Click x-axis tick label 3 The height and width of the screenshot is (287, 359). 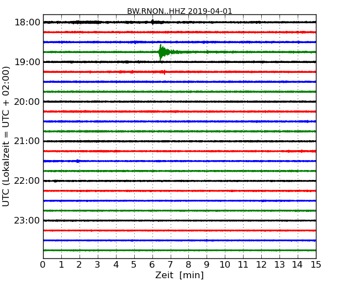pyautogui.click(x=98, y=264)
